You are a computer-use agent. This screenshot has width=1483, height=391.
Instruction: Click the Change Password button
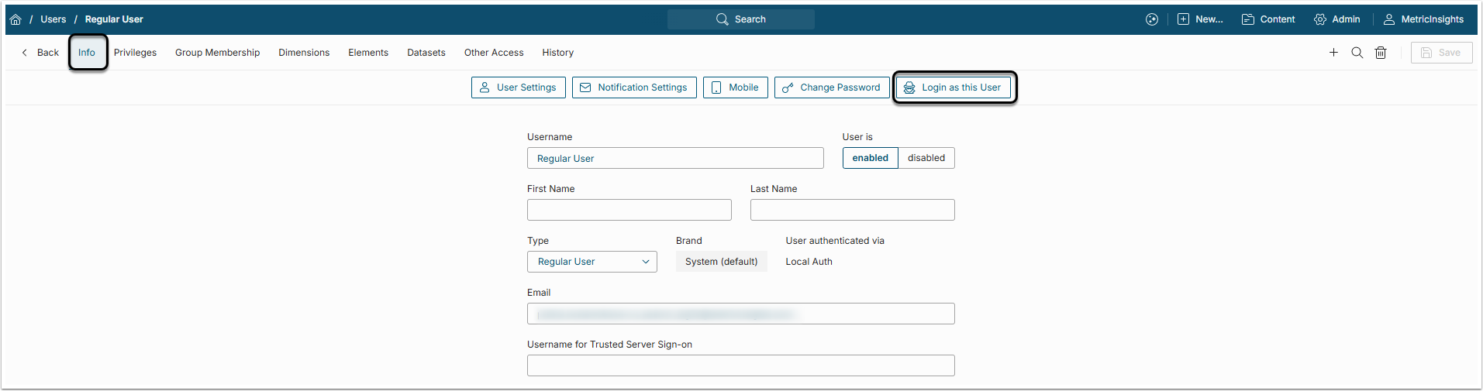(x=831, y=87)
